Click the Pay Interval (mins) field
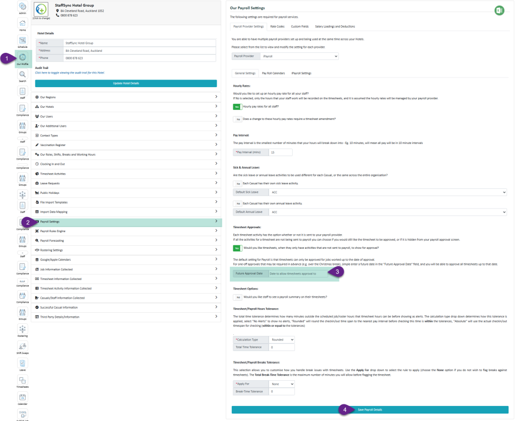516x421 pixels. (281, 152)
